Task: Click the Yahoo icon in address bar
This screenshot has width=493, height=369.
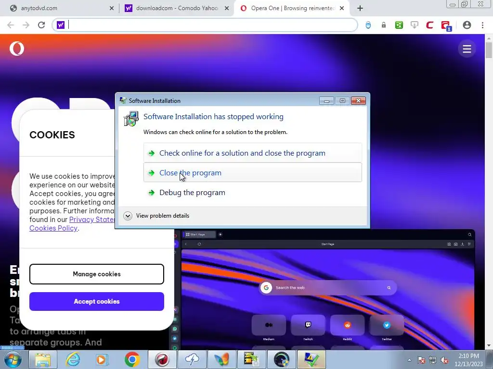Action: 61,25
